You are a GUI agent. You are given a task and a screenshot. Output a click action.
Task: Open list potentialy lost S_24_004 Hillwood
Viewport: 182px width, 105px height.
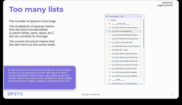[x=125, y=83]
